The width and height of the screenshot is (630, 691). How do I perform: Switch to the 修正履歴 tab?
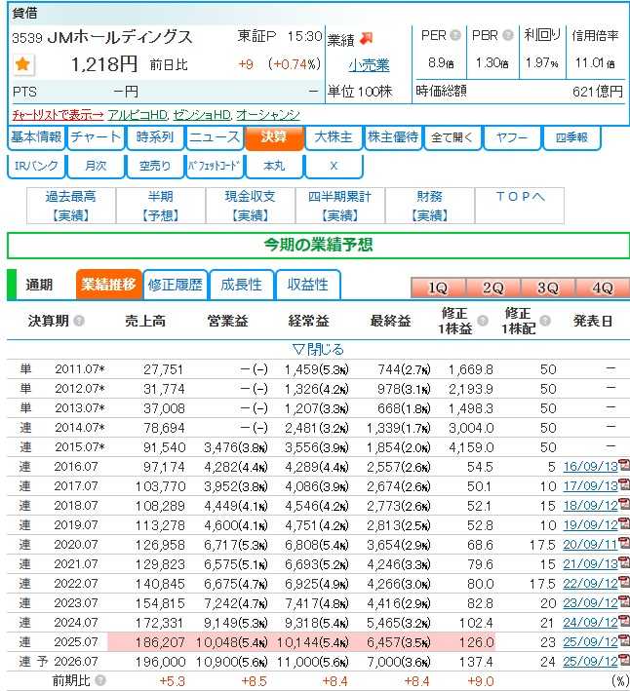click(x=176, y=285)
